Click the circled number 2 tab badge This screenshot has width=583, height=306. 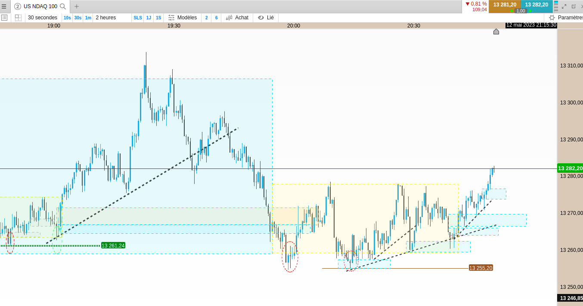pyautogui.click(x=18, y=6)
